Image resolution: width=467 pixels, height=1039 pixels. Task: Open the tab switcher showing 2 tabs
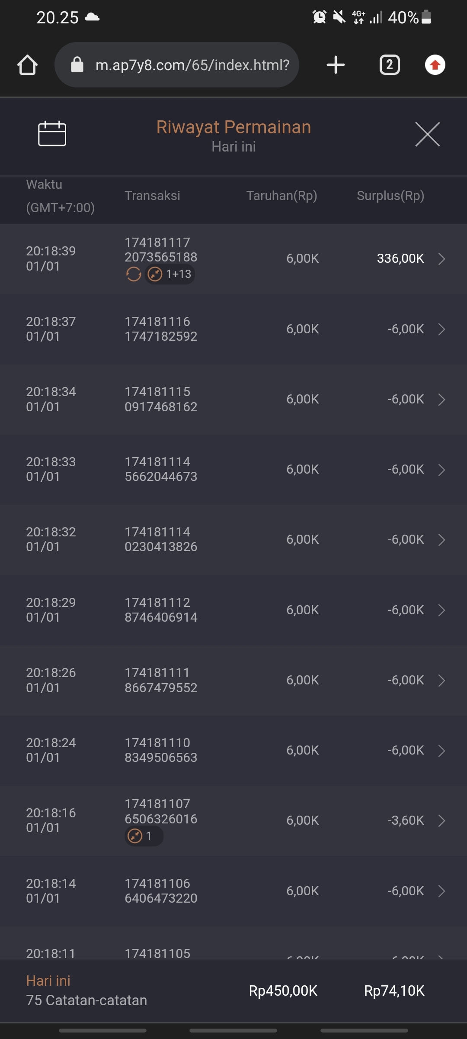389,65
